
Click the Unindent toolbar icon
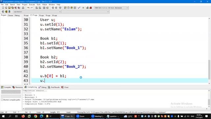[56, 8]
